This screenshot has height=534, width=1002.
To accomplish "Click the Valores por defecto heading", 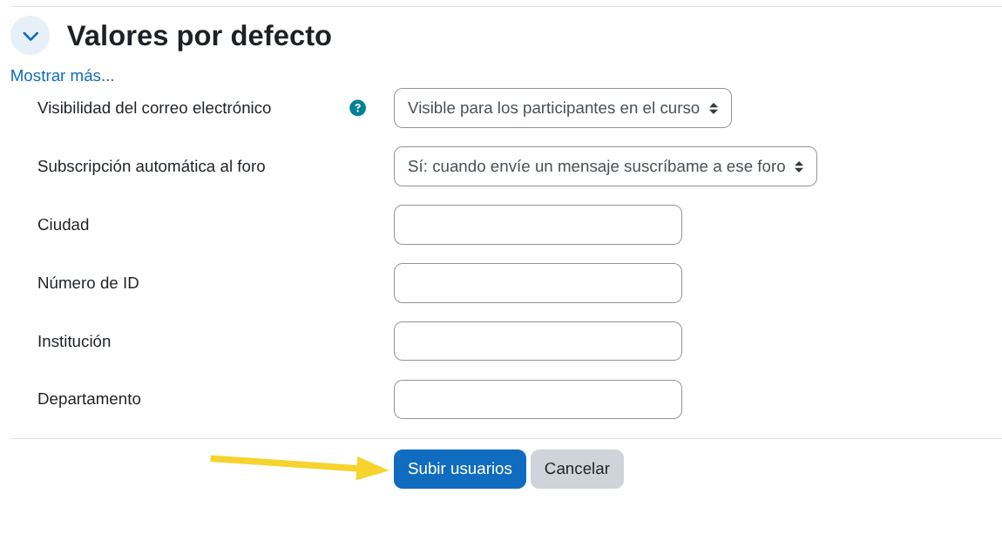I will click(x=200, y=36).
